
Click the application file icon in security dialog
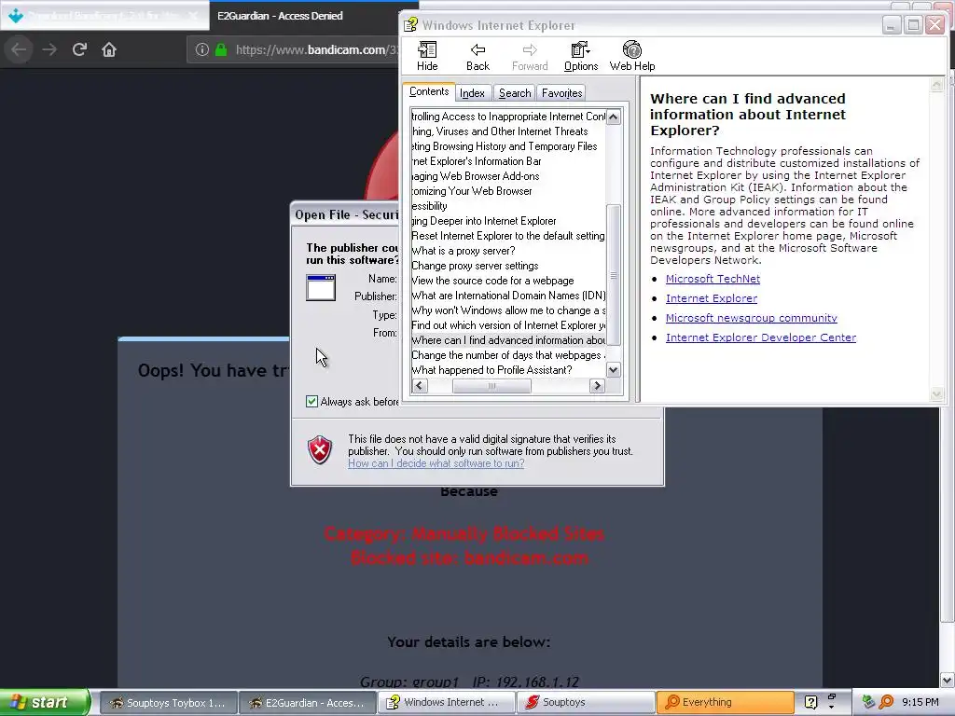[x=321, y=287]
